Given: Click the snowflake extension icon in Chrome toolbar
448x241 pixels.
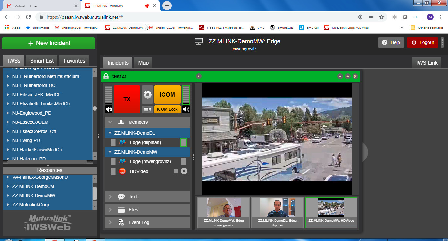Looking at the screenshot, I should 395,17.
